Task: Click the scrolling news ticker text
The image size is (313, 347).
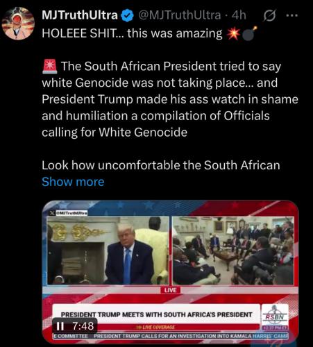Action: coord(171,336)
